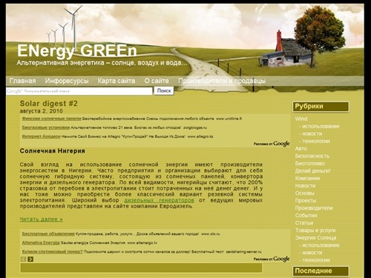The height and width of the screenshot is (278, 371).
Task: Open the Компании category
Action: pos(307,178)
